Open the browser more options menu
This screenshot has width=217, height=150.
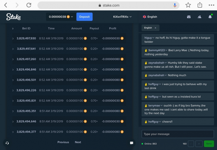[x=211, y=5]
